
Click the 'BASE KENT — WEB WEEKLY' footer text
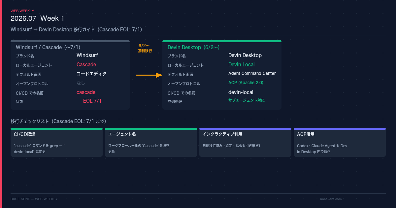click(x=34, y=199)
